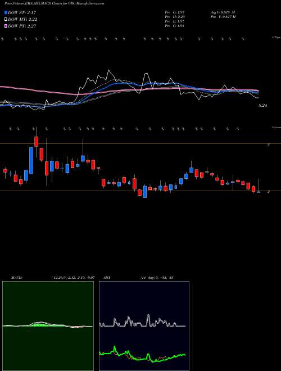Click the 'Pre V: 0.827 M' volume text
281x371 pixels.
coord(223,17)
